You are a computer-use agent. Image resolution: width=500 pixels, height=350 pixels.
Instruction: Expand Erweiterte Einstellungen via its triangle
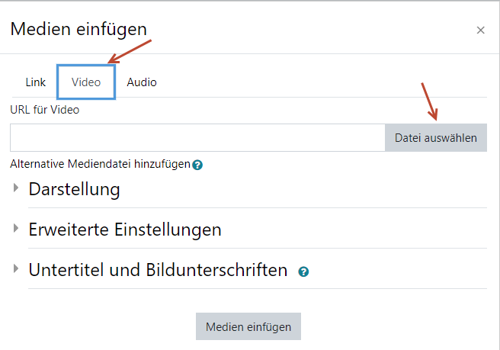[17, 229]
